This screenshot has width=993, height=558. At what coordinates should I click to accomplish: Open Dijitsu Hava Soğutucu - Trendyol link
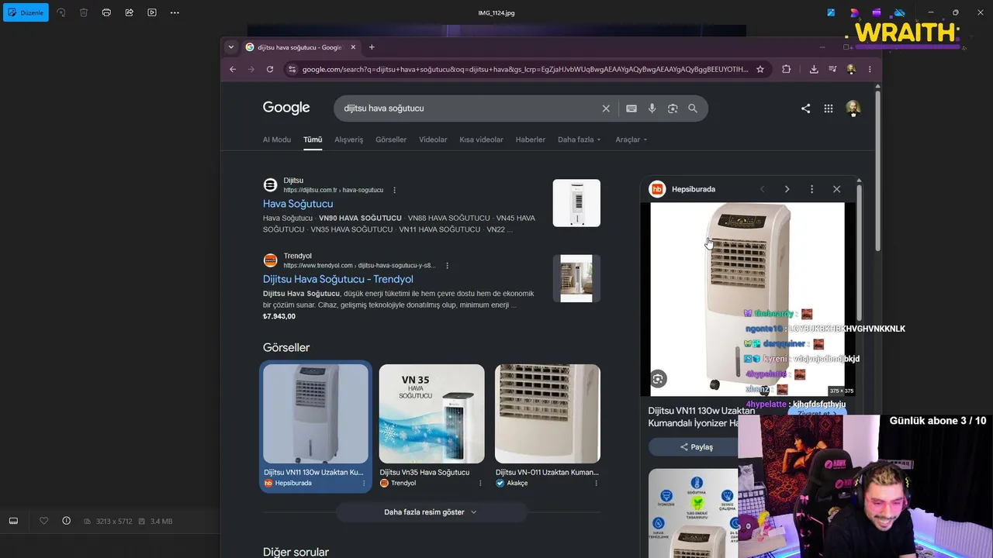[338, 279]
